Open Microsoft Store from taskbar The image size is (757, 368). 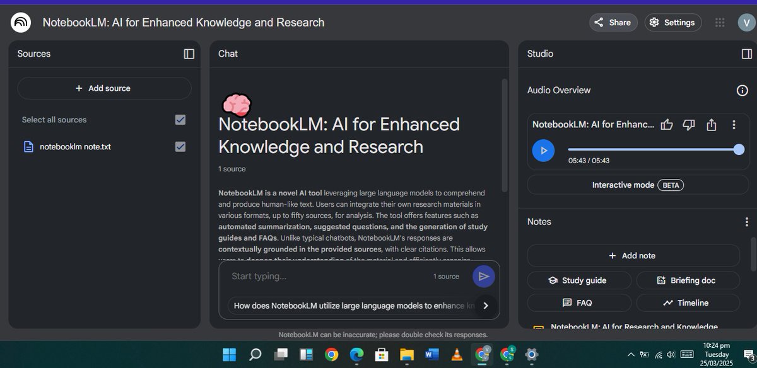[x=381, y=355]
